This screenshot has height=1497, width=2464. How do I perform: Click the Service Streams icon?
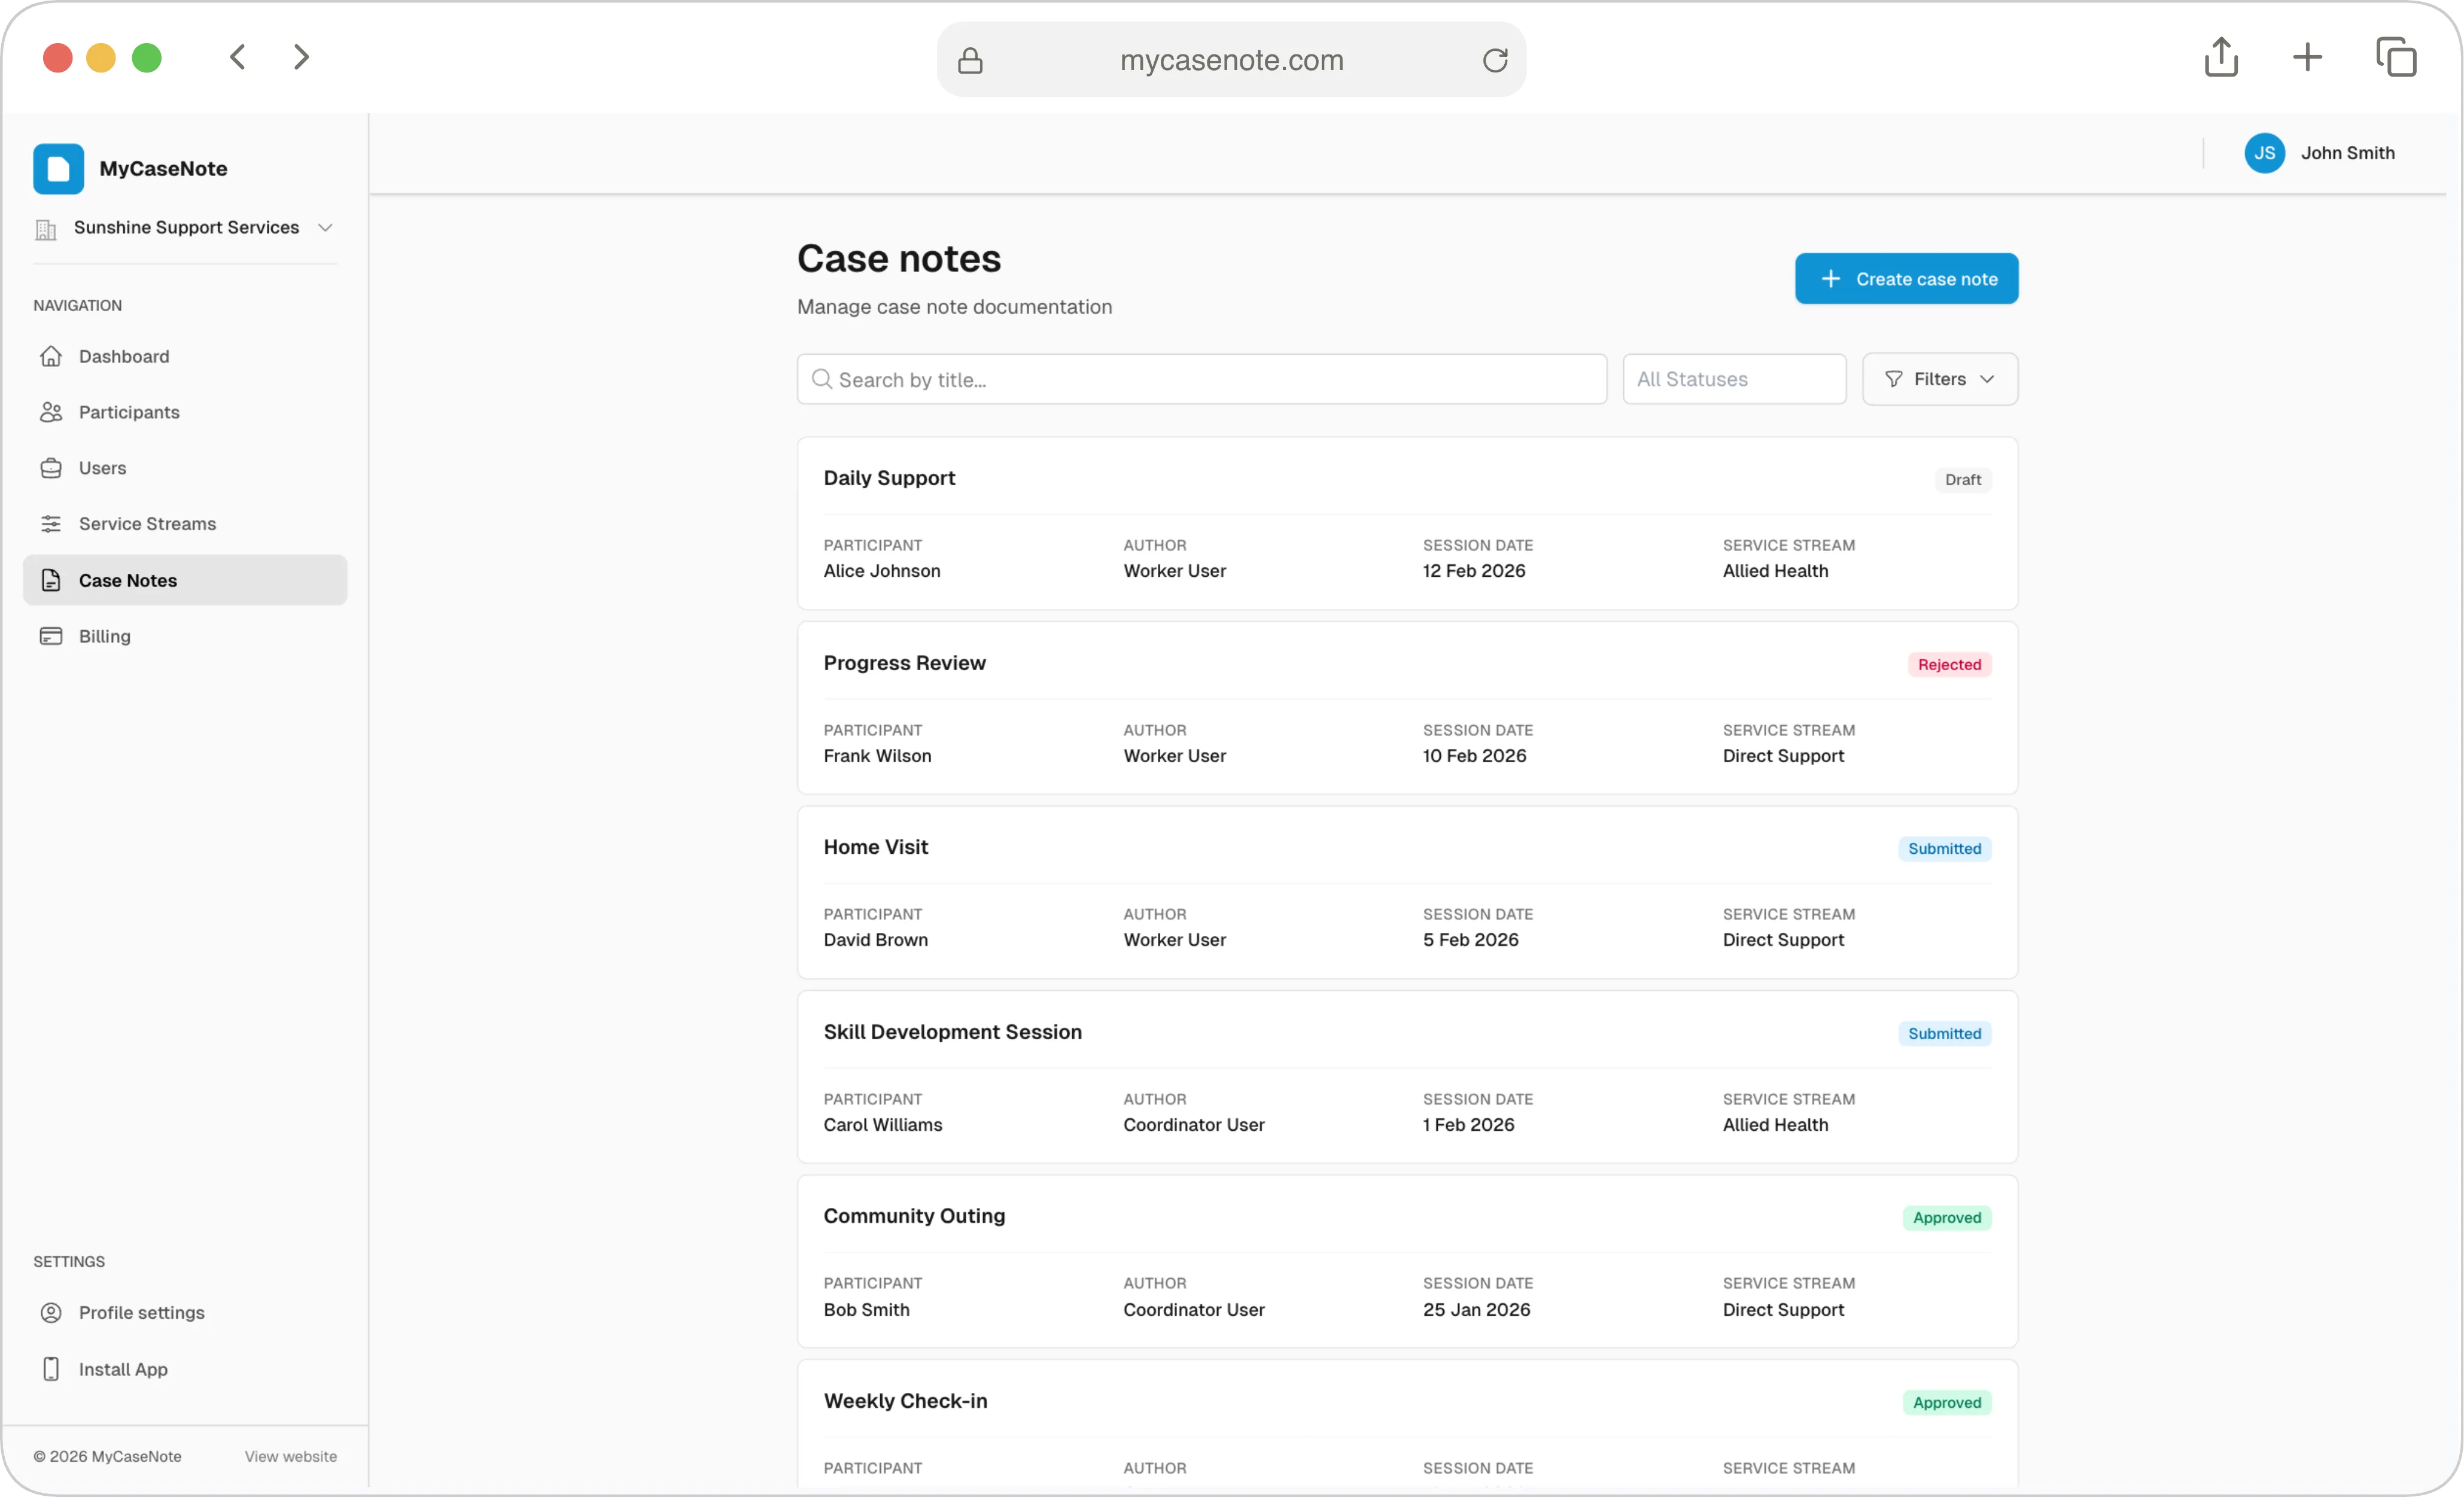click(52, 523)
